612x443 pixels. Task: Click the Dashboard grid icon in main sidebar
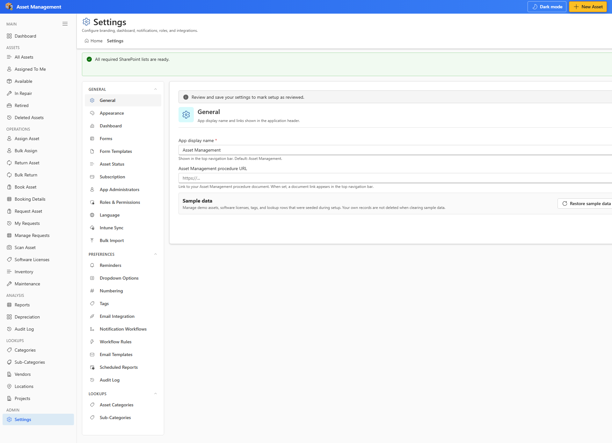9,36
